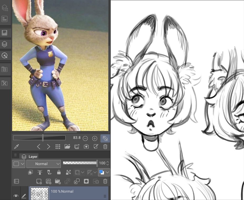Open the palette color dropdown
The height and width of the screenshot is (200, 244).
point(19,164)
